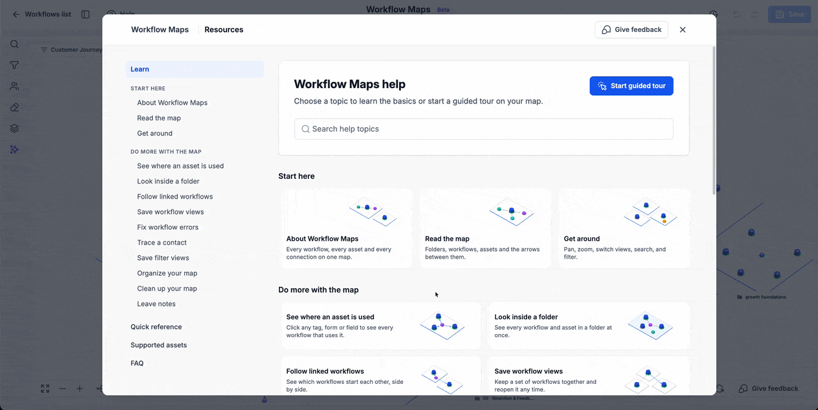Click Give feedback in the bottom bar
The height and width of the screenshot is (410, 818).
(769, 388)
